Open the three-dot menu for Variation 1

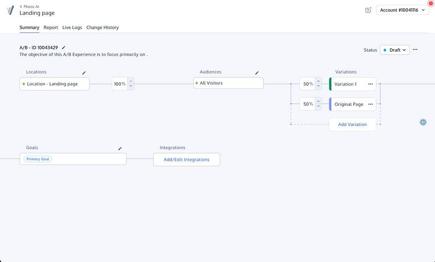click(371, 84)
